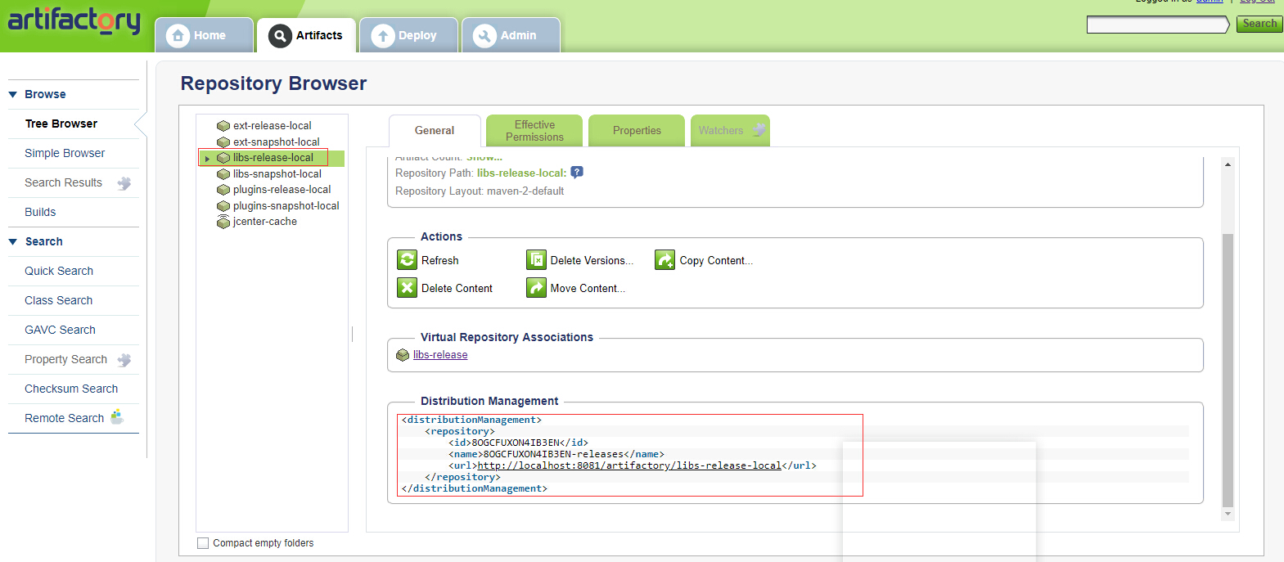
Task: Click the Admin wrench icon
Action: (x=484, y=36)
